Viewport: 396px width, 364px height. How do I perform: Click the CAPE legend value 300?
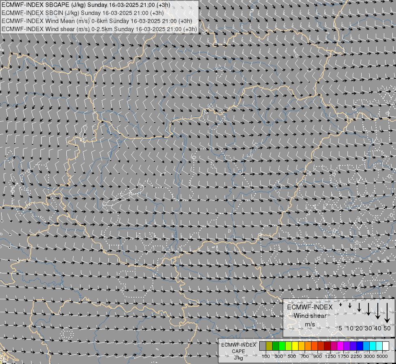point(279,356)
